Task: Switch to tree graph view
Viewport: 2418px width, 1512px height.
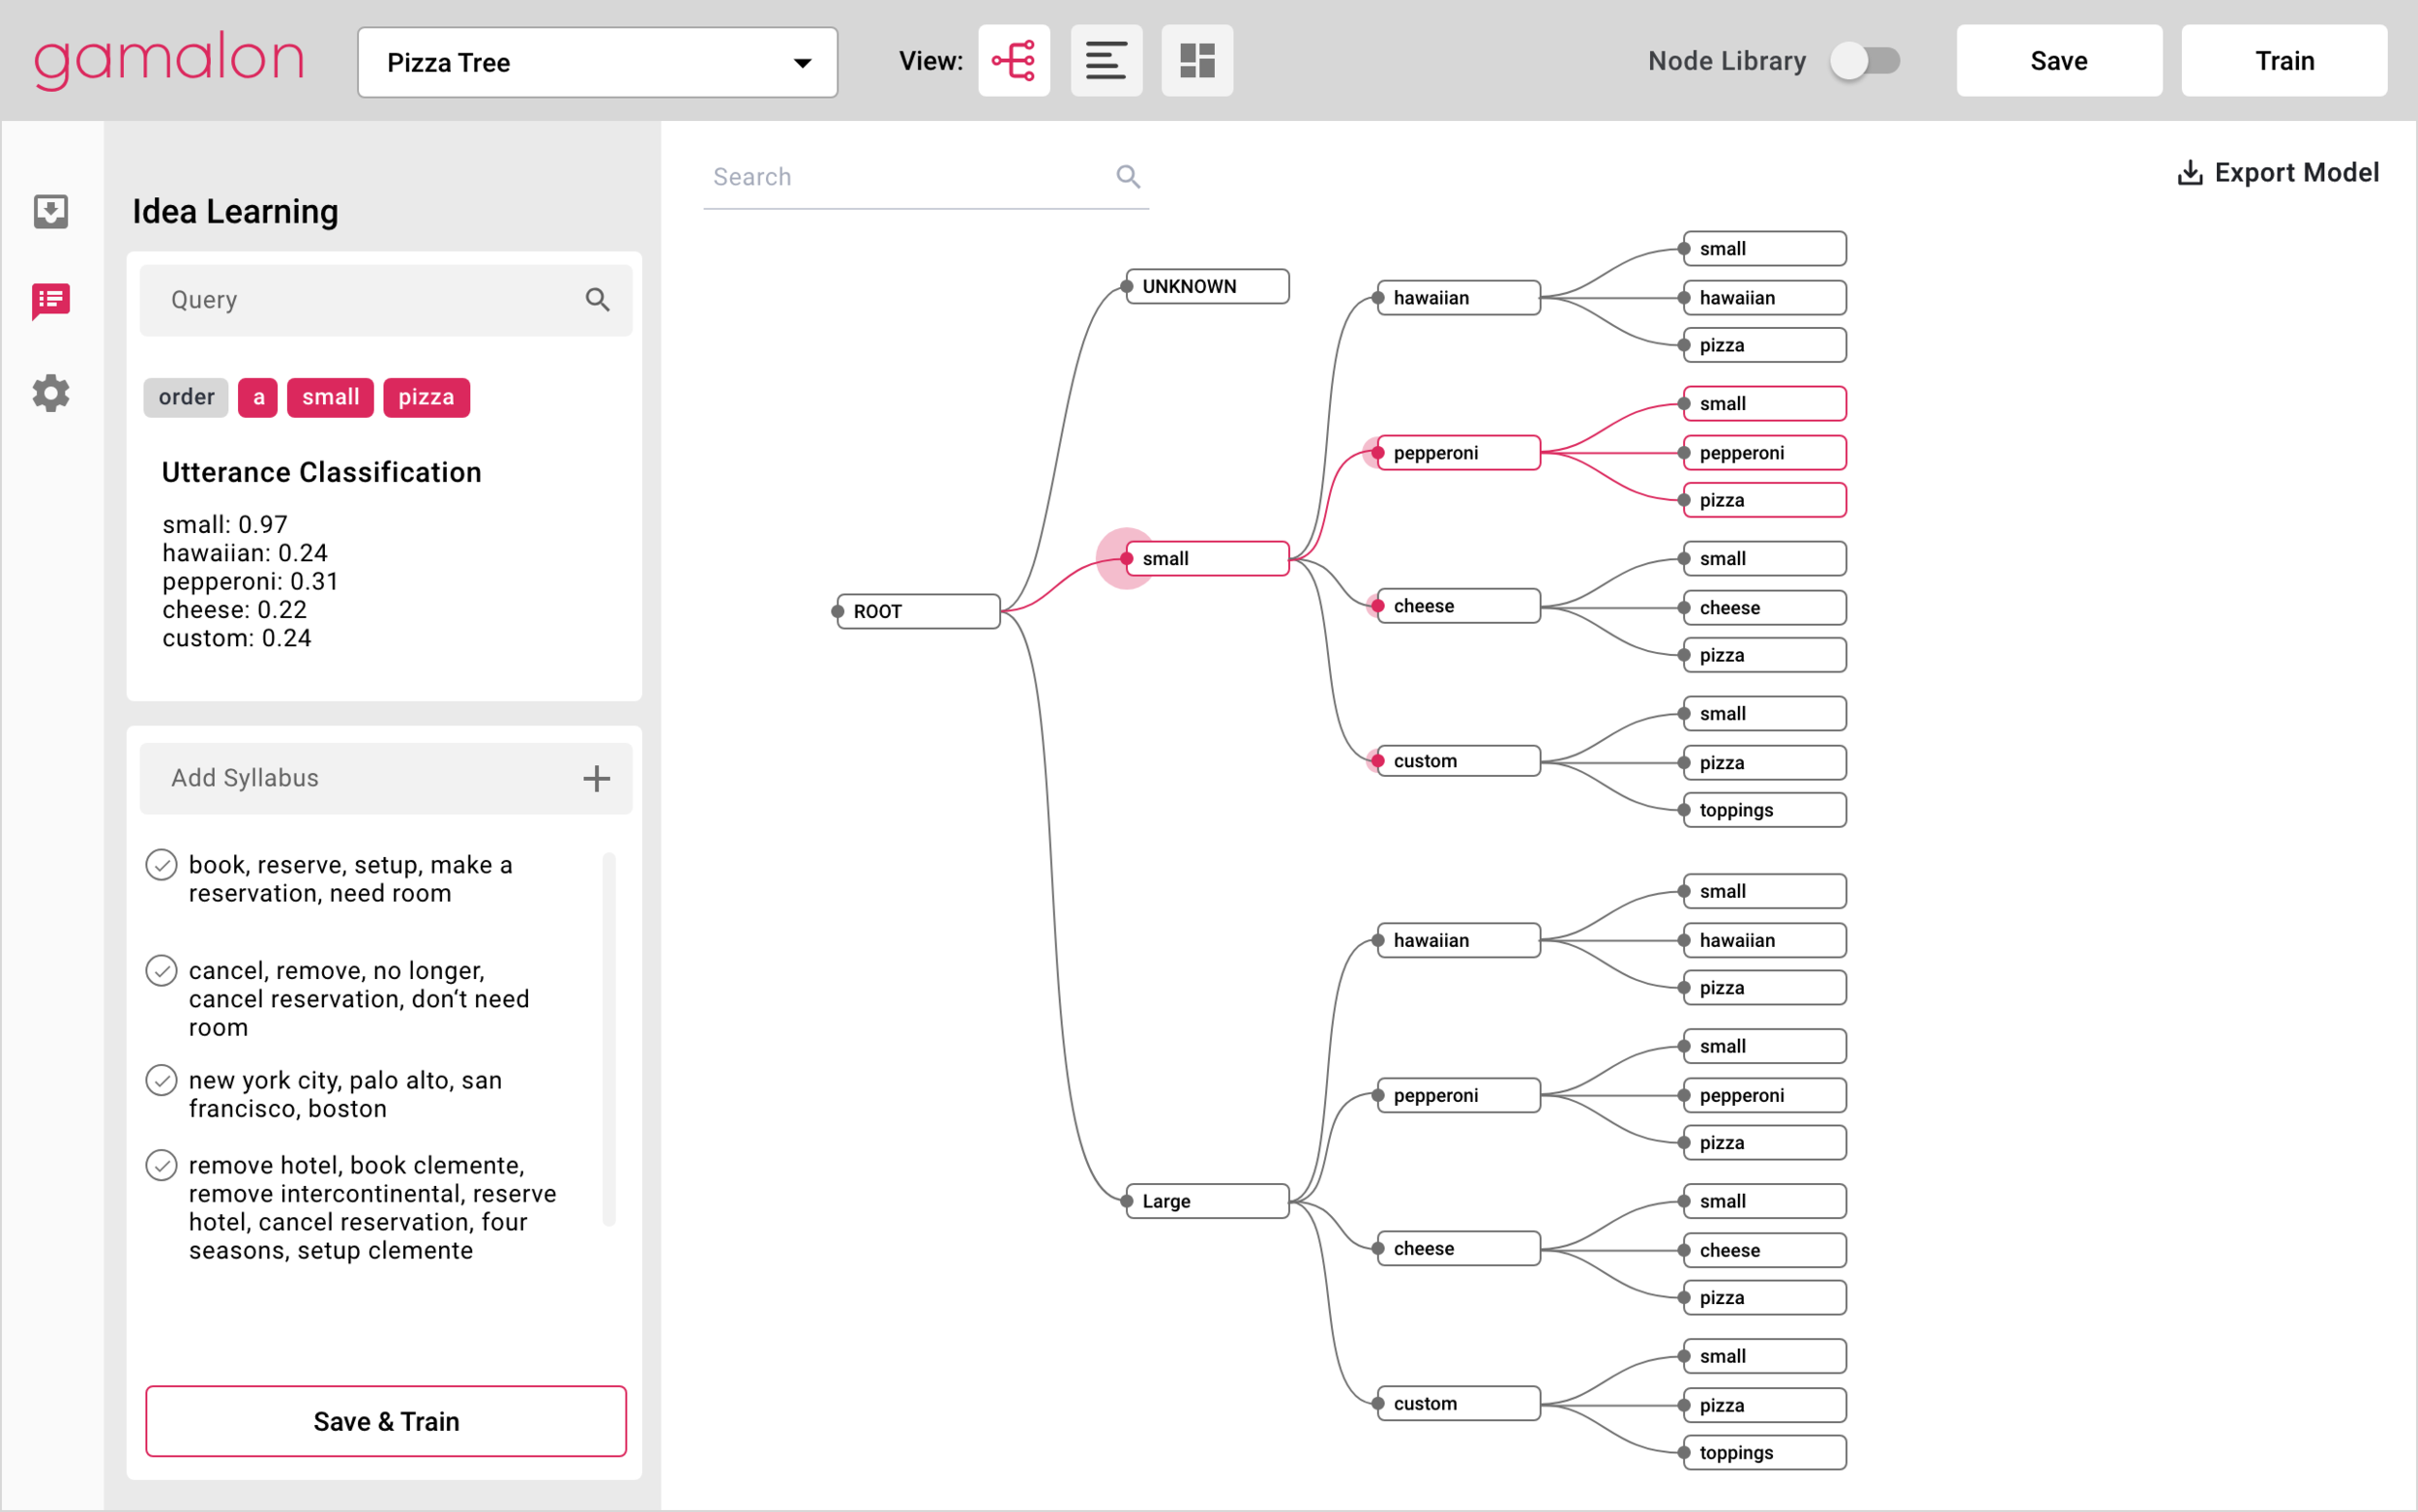Action: coord(1013,61)
